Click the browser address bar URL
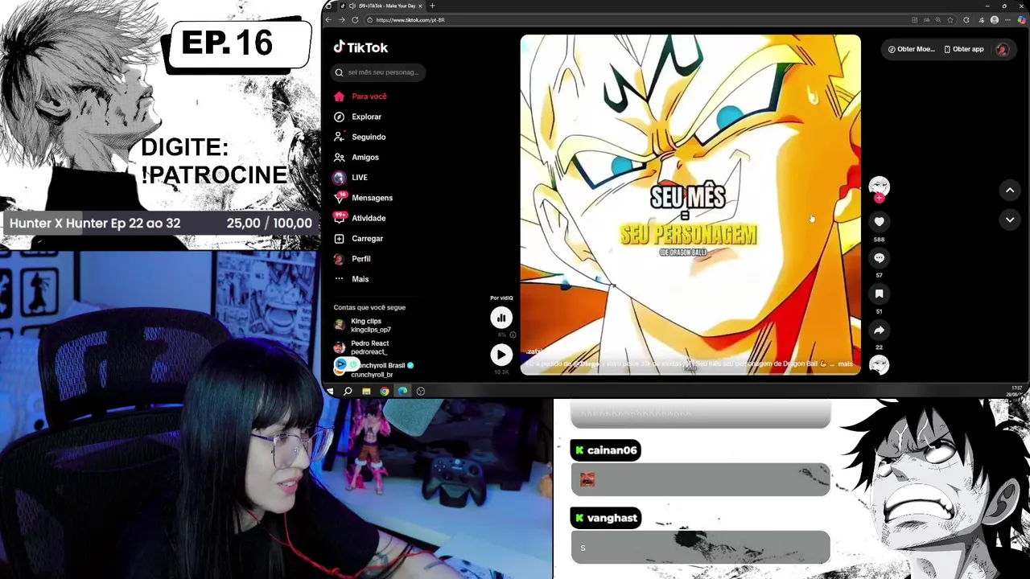The height and width of the screenshot is (579, 1030). pyautogui.click(x=410, y=20)
